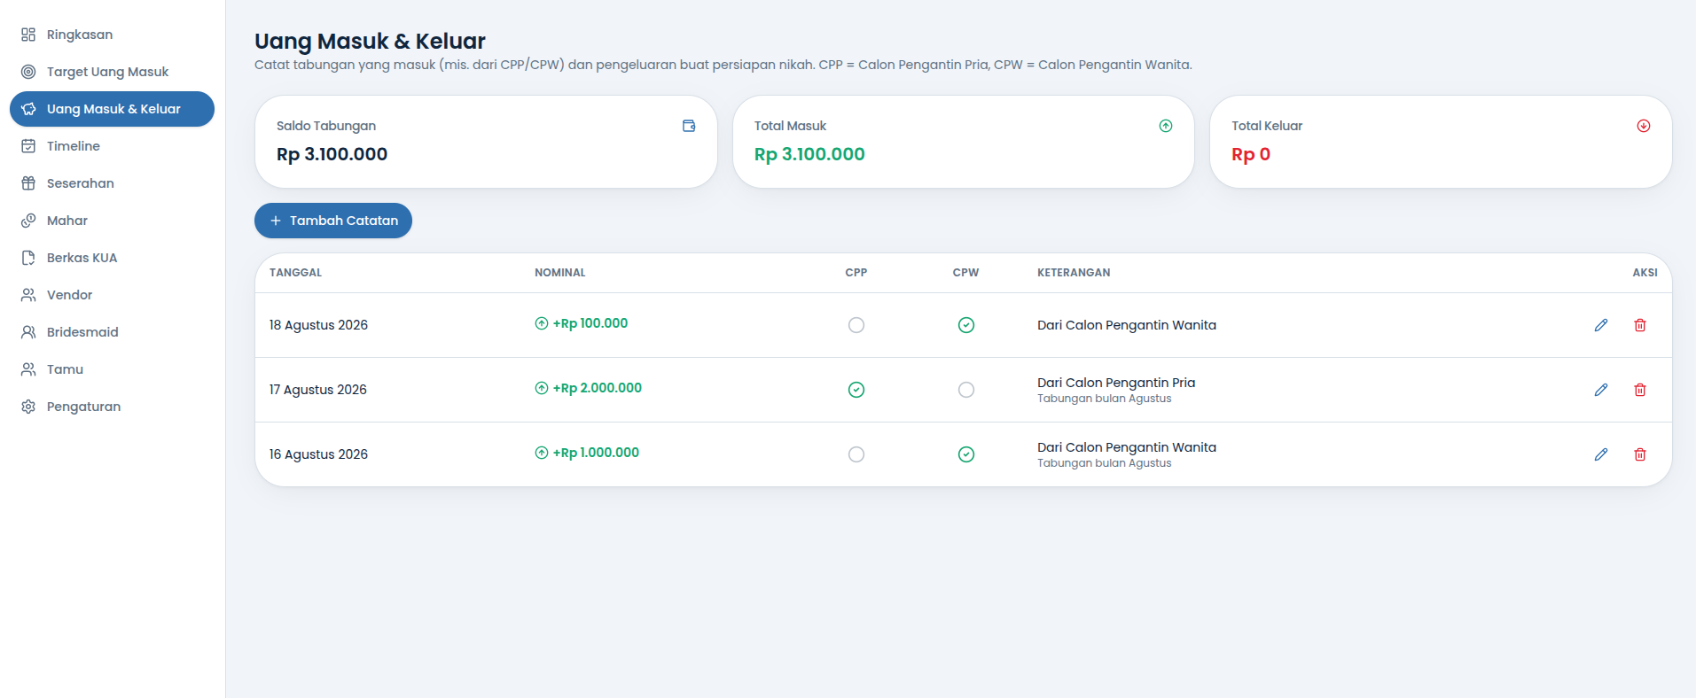The width and height of the screenshot is (1696, 698).
Task: Edit the 17 Agustus 2026 record
Action: (x=1601, y=390)
